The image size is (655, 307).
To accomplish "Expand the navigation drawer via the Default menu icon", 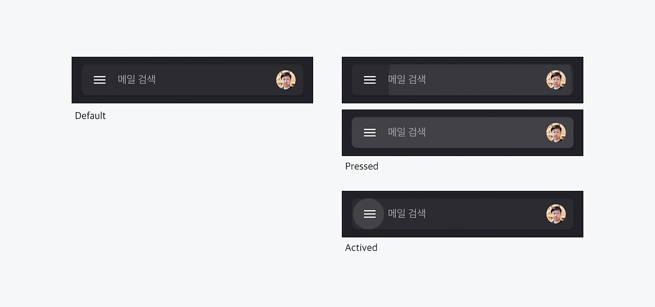I will point(99,80).
